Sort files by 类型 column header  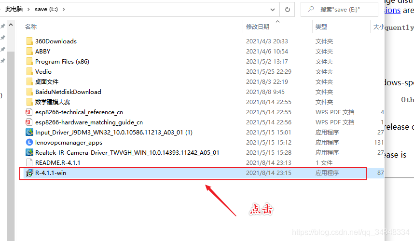point(321,27)
